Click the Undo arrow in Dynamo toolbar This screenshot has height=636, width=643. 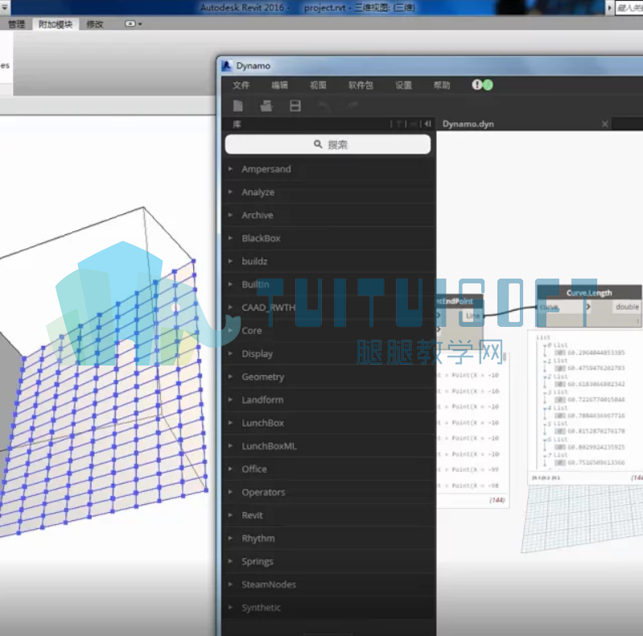pyautogui.click(x=324, y=106)
